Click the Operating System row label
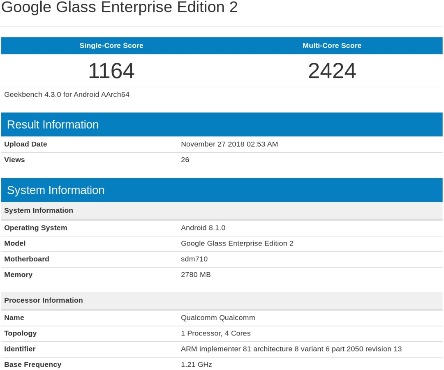 click(x=35, y=228)
